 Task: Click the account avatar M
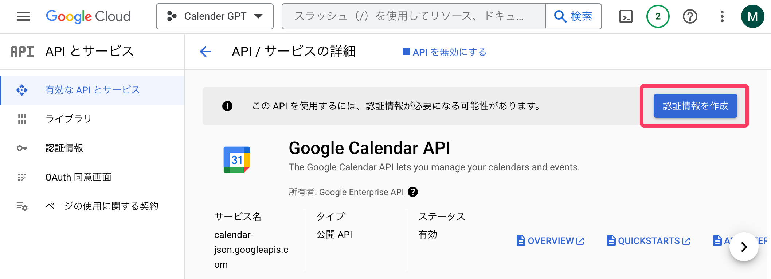pyautogui.click(x=752, y=16)
